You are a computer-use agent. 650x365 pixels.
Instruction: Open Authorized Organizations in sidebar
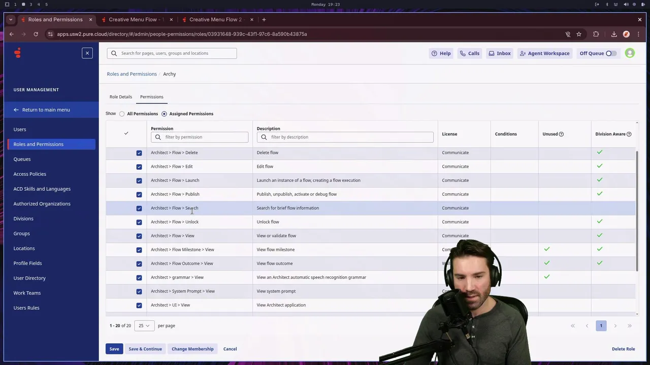coord(42,204)
